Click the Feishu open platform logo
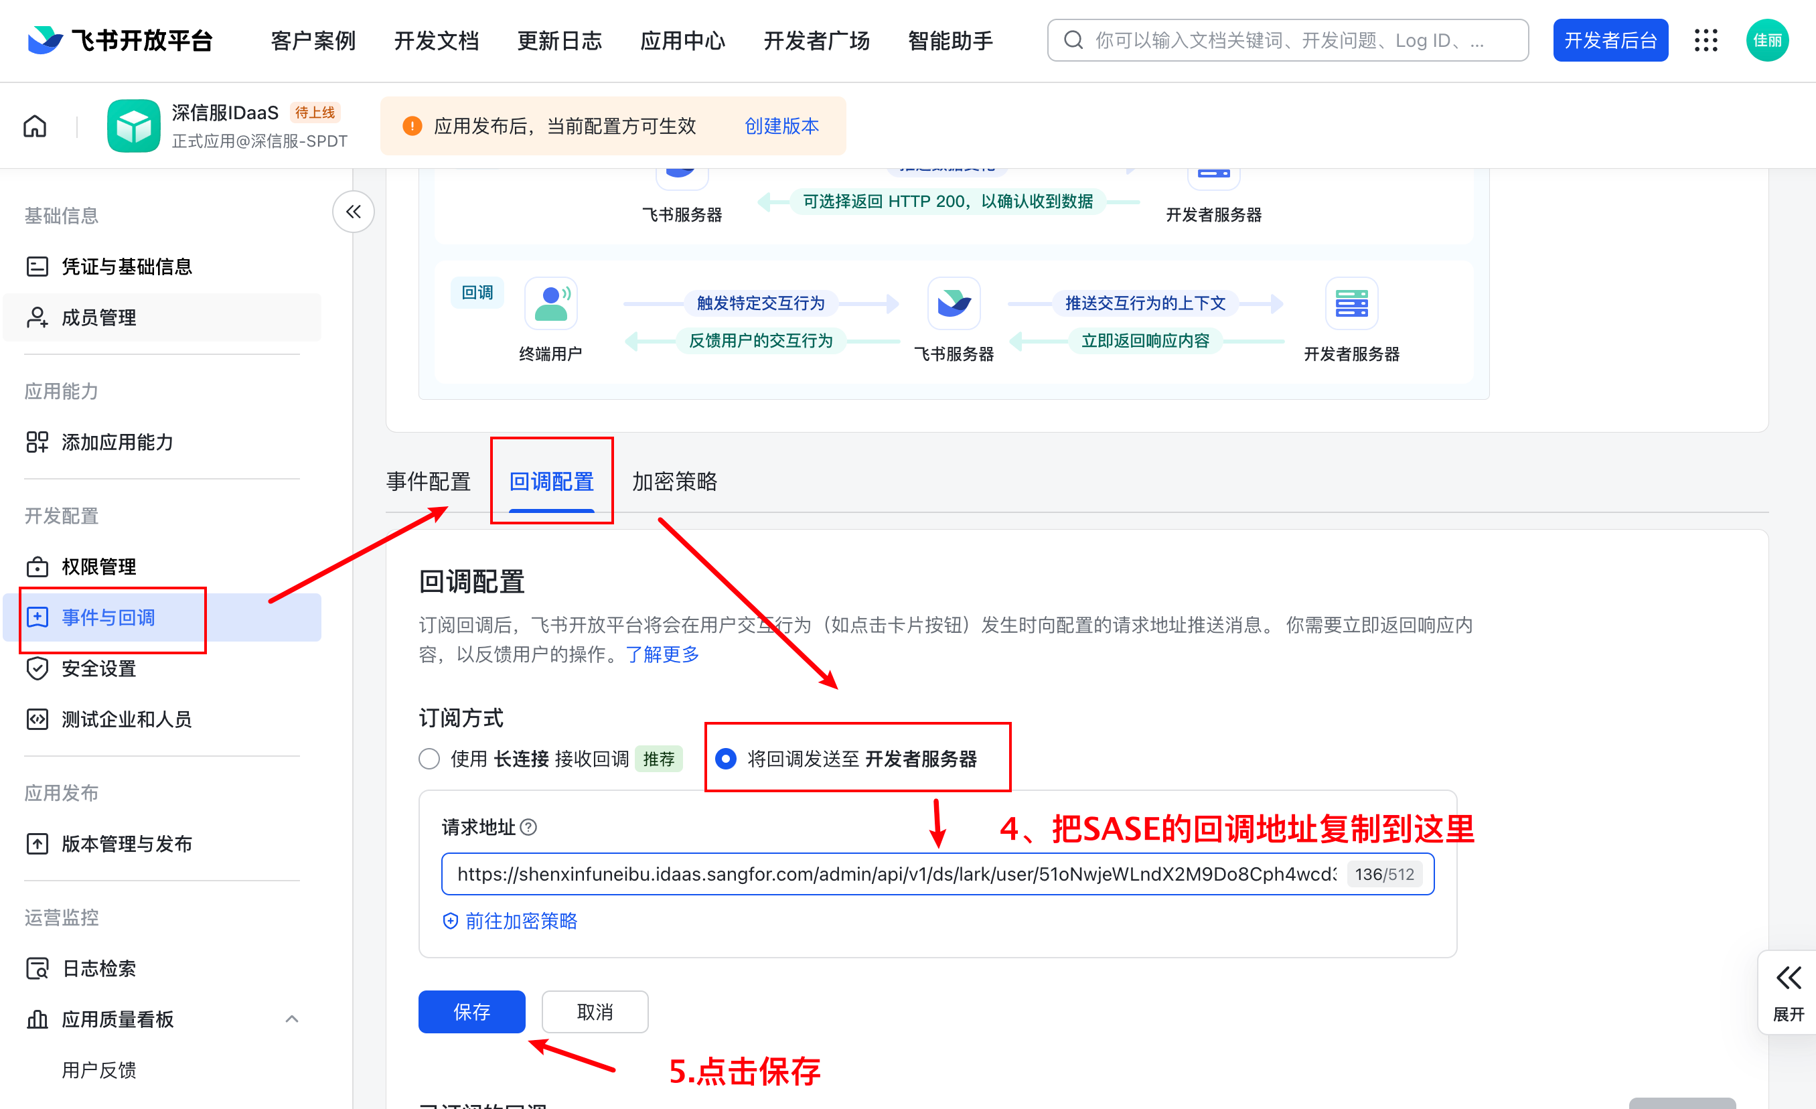 [x=119, y=40]
